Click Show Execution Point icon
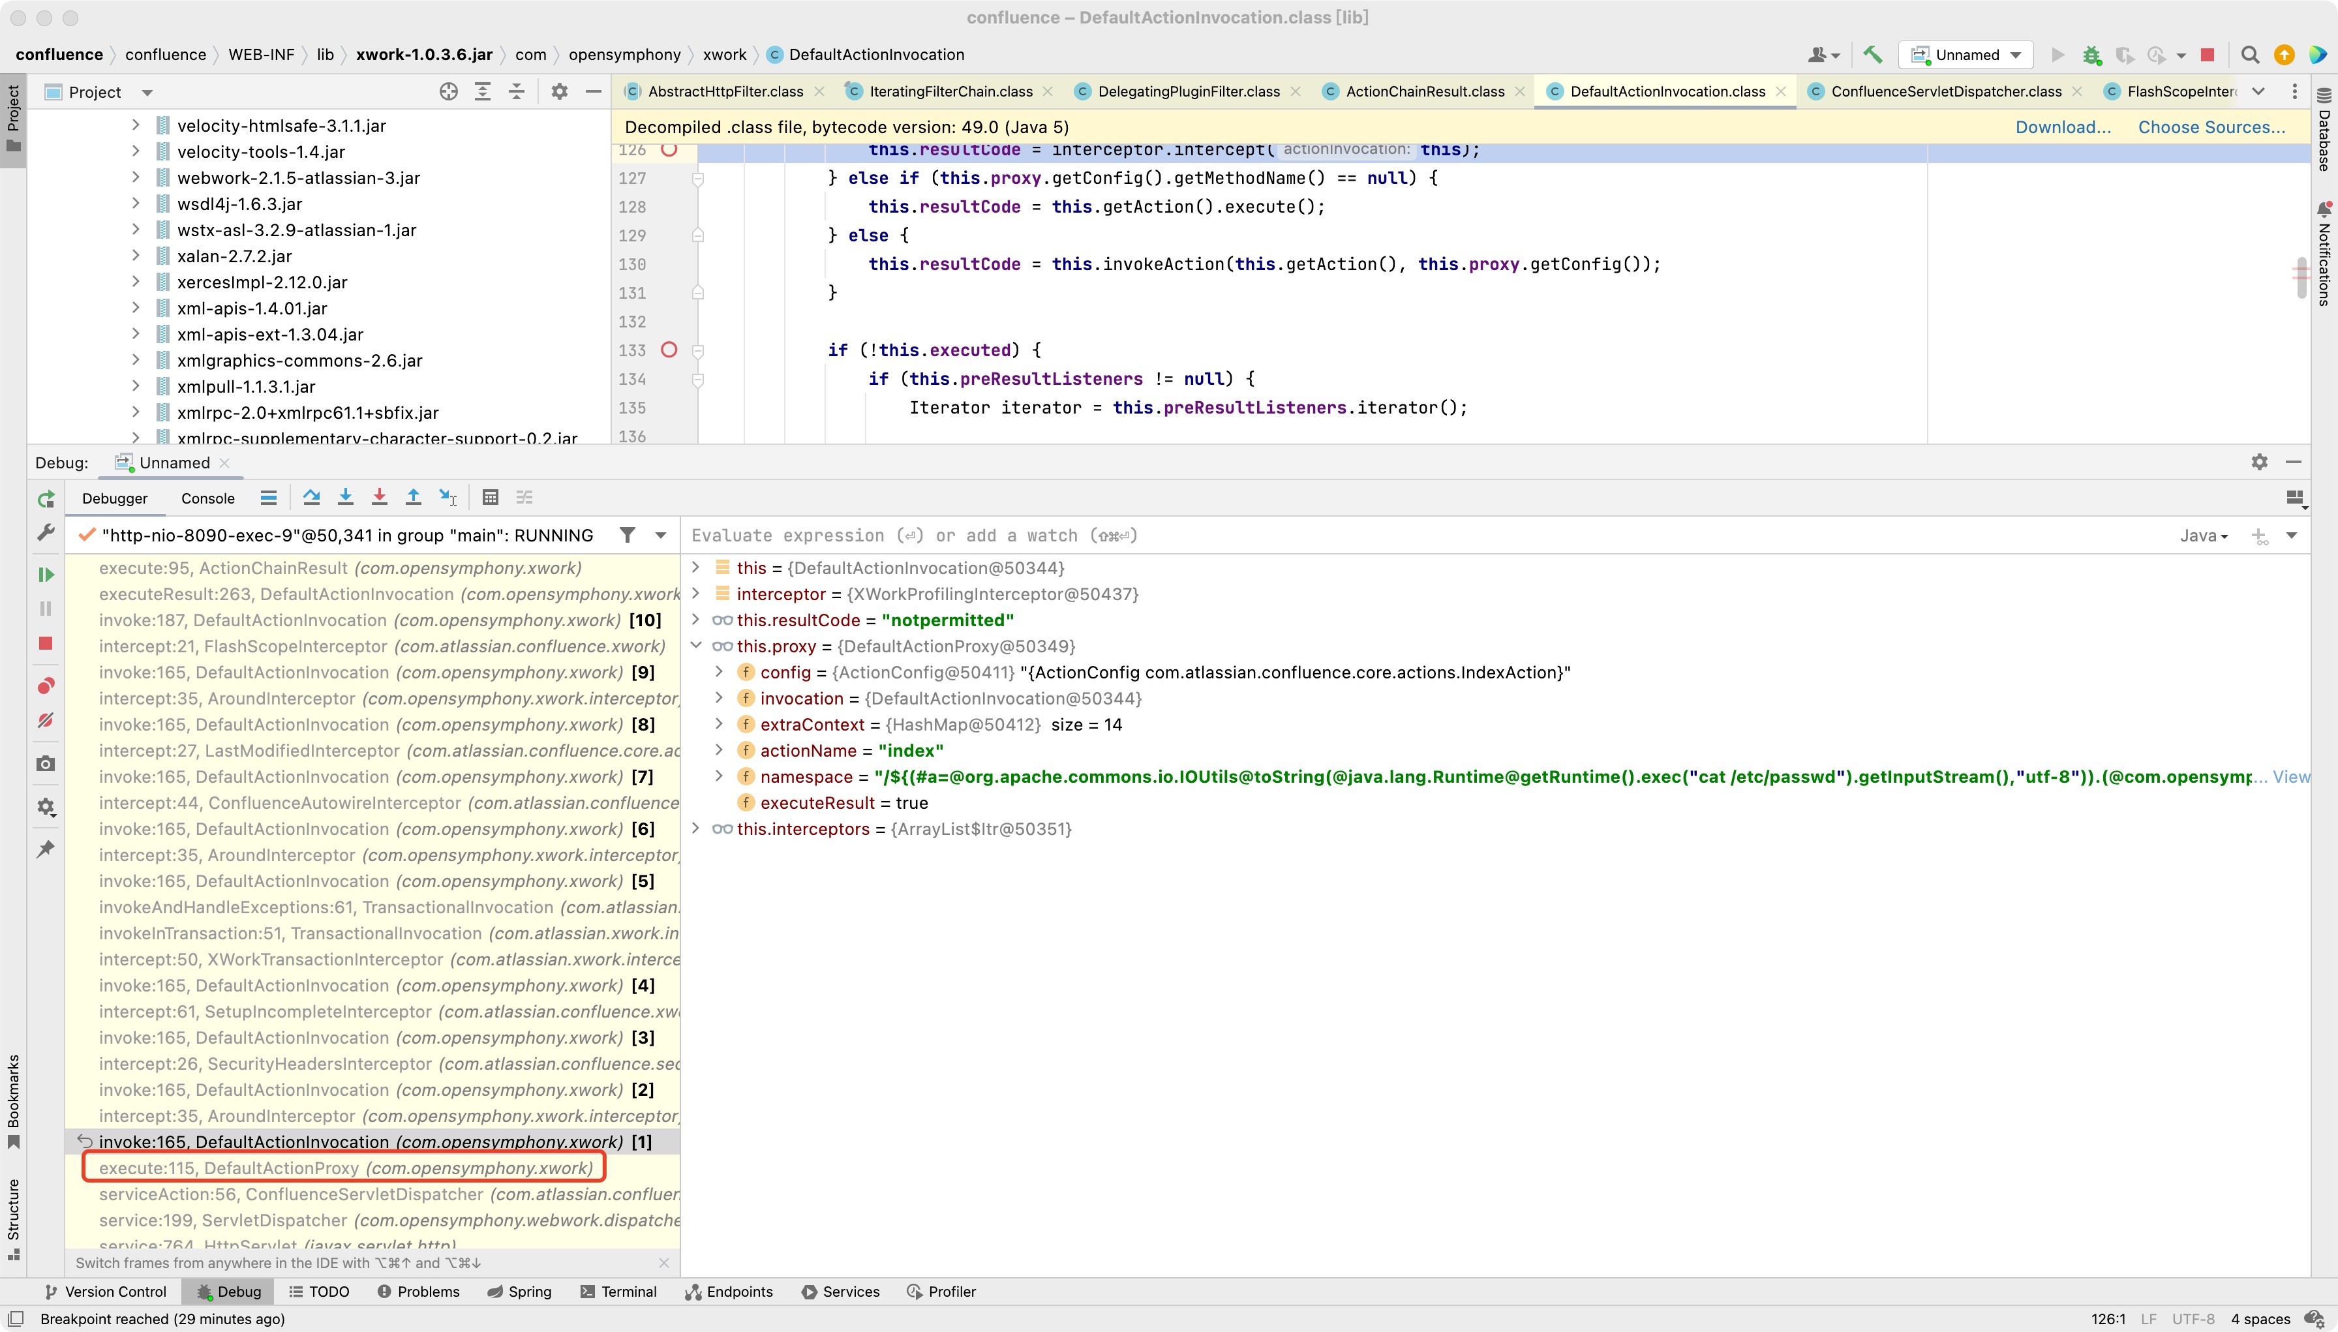Viewport: 2338px width, 1332px height. pyautogui.click(x=268, y=497)
